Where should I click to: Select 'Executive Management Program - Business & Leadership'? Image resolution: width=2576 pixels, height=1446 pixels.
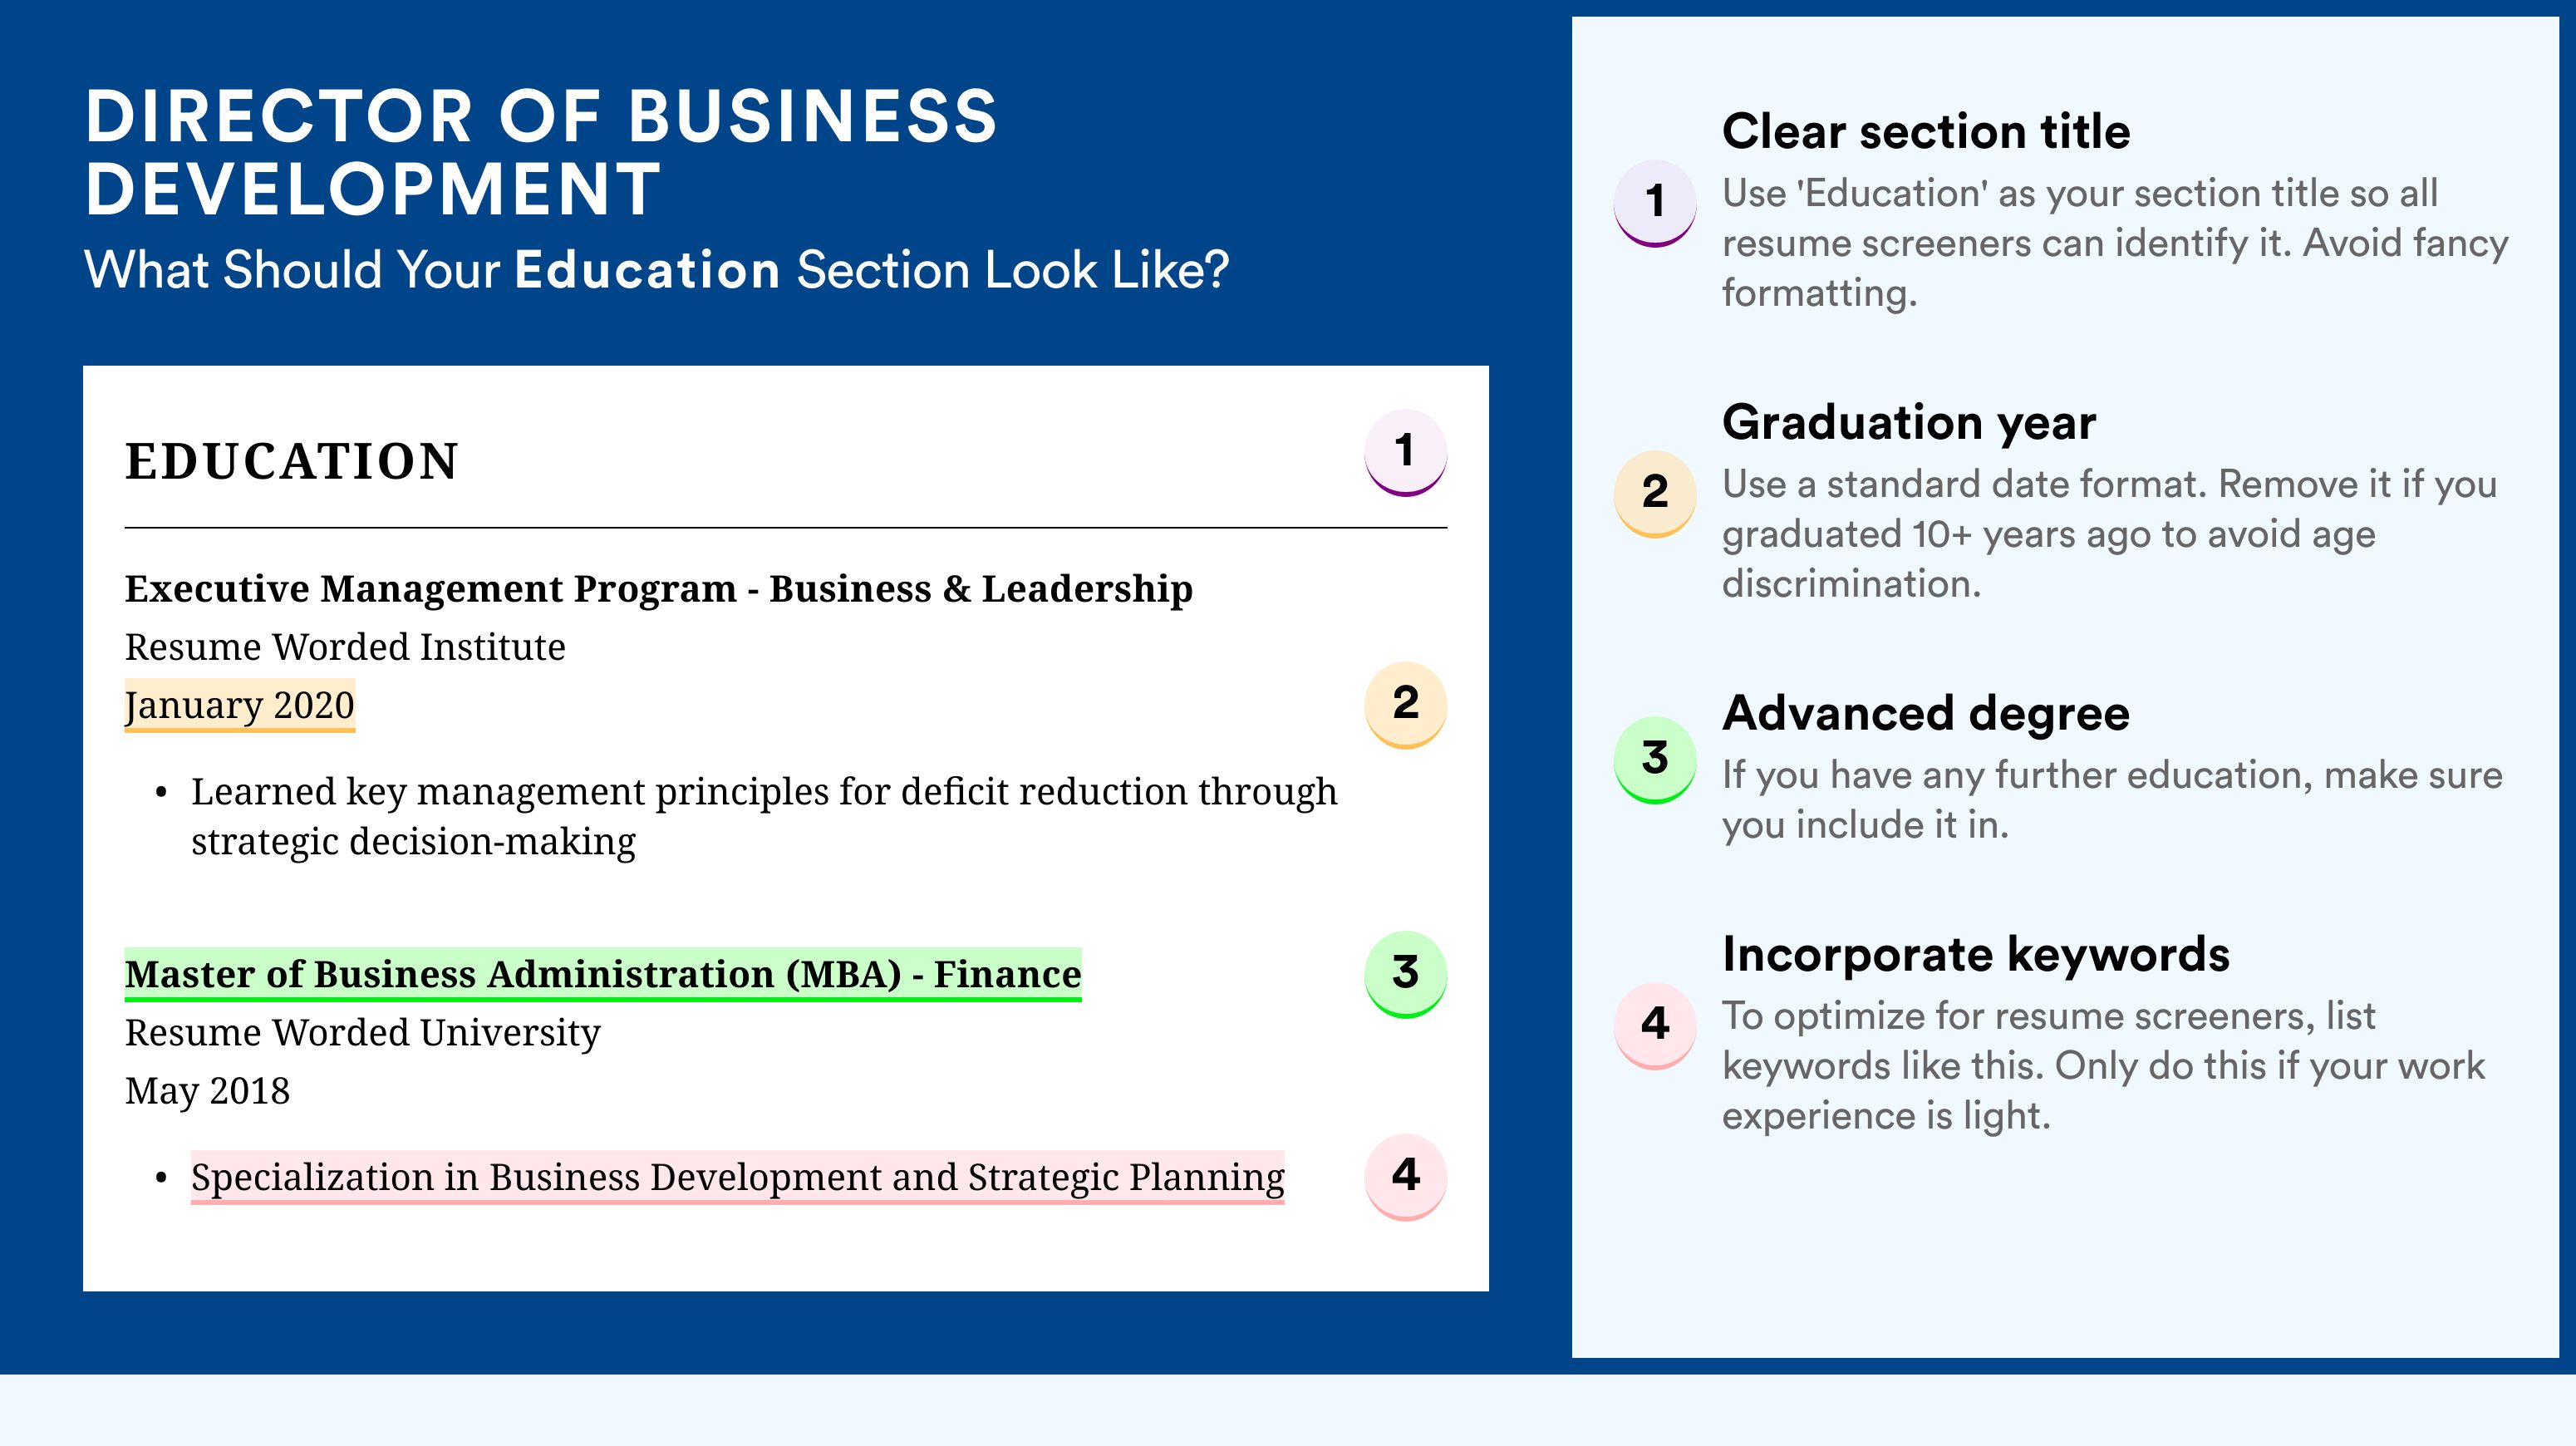[659, 589]
